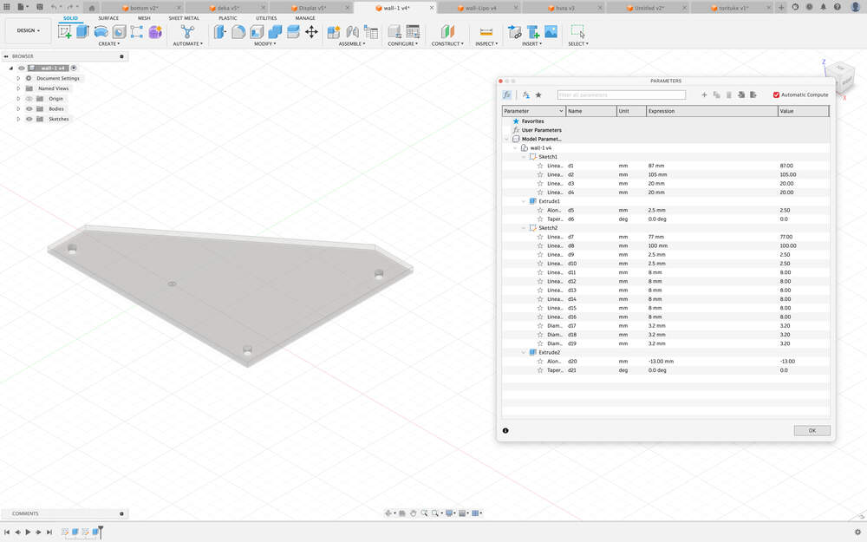Play the timeline
Viewport: 867px width, 542px height.
click(28, 532)
